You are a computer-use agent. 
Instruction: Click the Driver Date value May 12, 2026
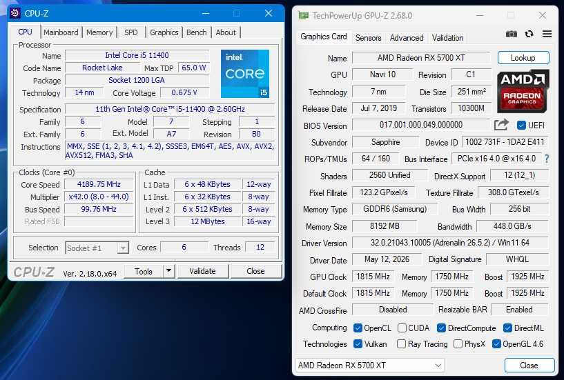[x=387, y=259]
